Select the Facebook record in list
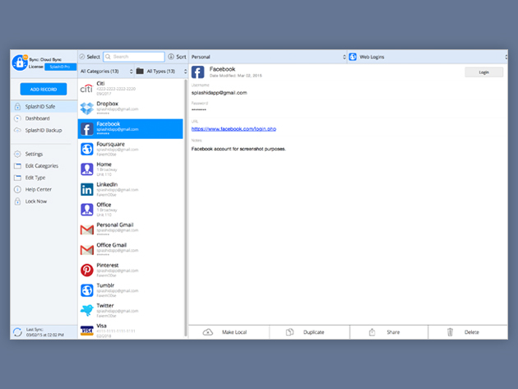 [131, 129]
